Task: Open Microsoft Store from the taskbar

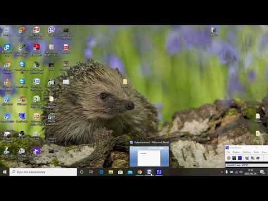Action: (121, 172)
